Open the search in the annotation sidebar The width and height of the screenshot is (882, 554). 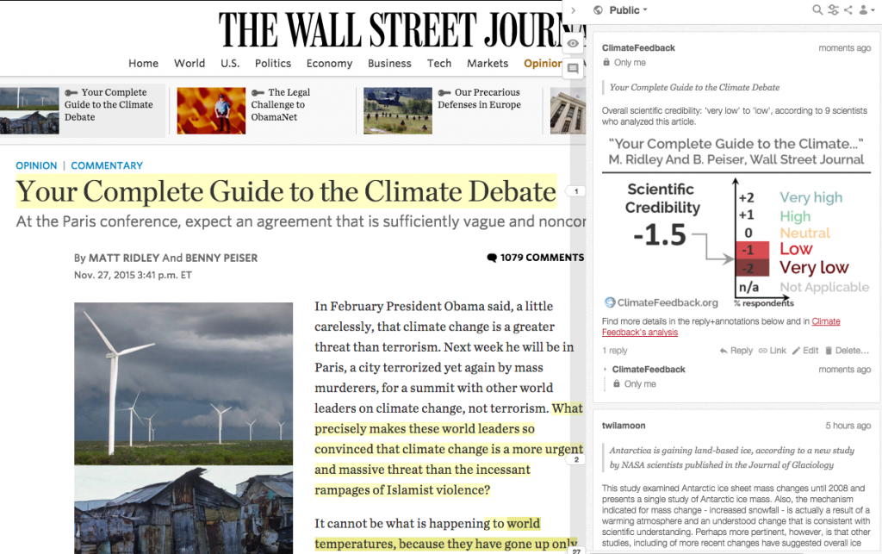(817, 9)
